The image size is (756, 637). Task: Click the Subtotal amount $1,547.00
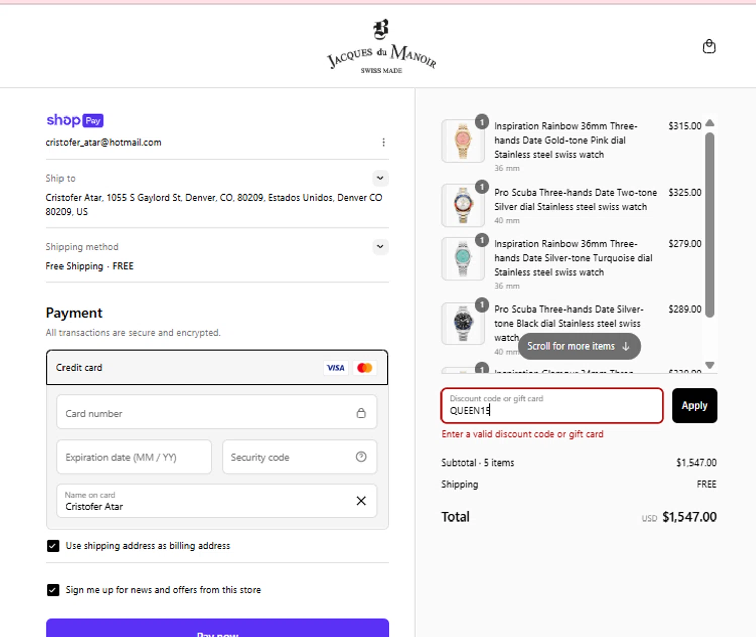696,462
